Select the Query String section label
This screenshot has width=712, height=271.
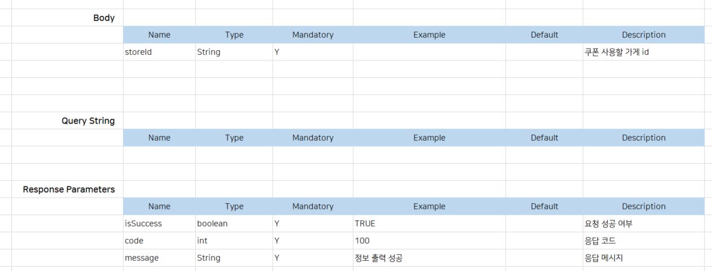(x=68, y=121)
